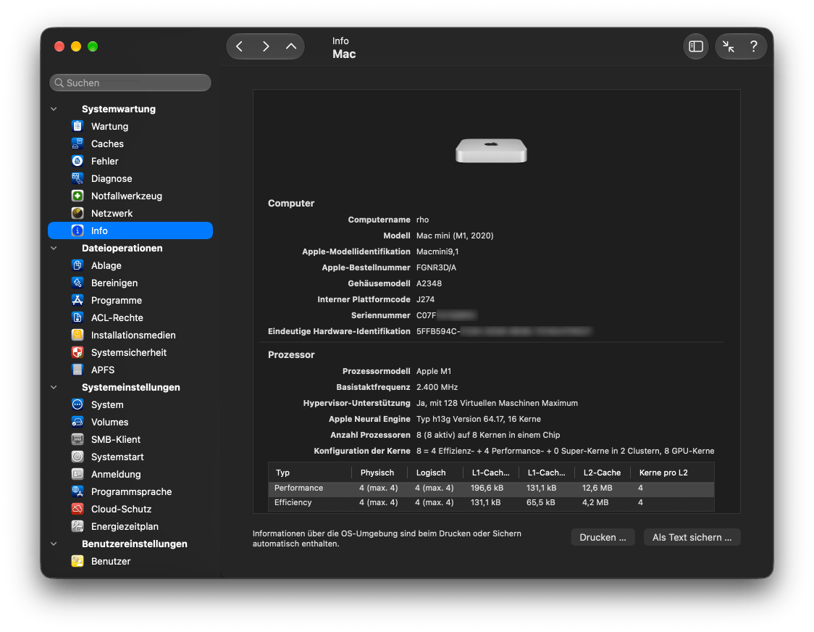Click the Mac mini (M1, 2020) value
The width and height of the screenshot is (814, 632).
tap(455, 236)
